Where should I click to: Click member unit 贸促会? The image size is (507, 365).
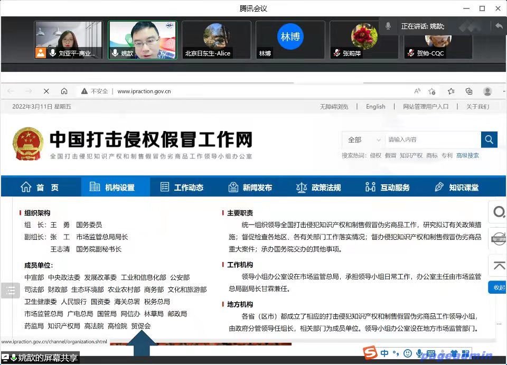coord(141,326)
